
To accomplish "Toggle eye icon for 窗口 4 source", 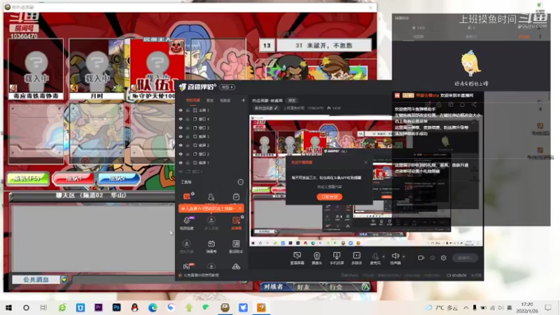I will click(181, 119).
